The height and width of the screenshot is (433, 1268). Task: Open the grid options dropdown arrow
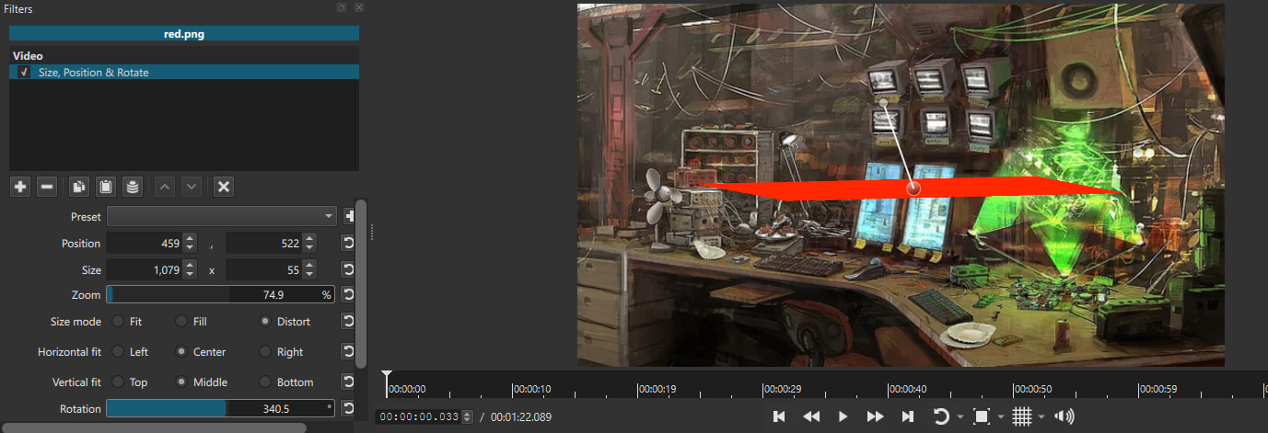(x=1041, y=417)
